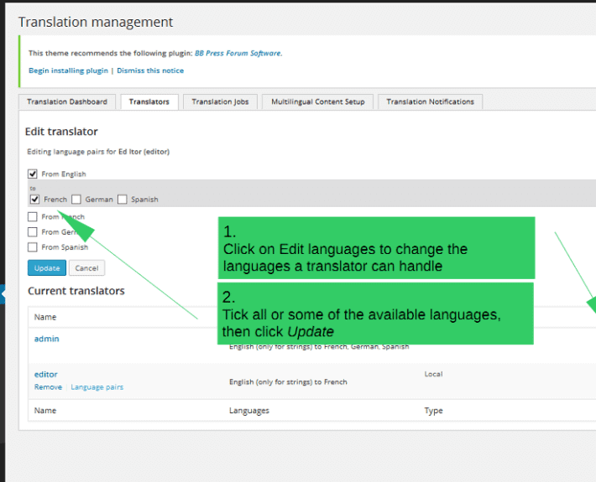The height and width of the screenshot is (482, 596).
Task: Check the From German checkbox
Action: pyautogui.click(x=32, y=232)
